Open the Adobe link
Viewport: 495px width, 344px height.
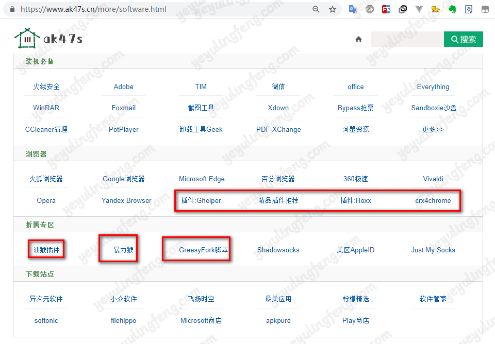(x=123, y=87)
